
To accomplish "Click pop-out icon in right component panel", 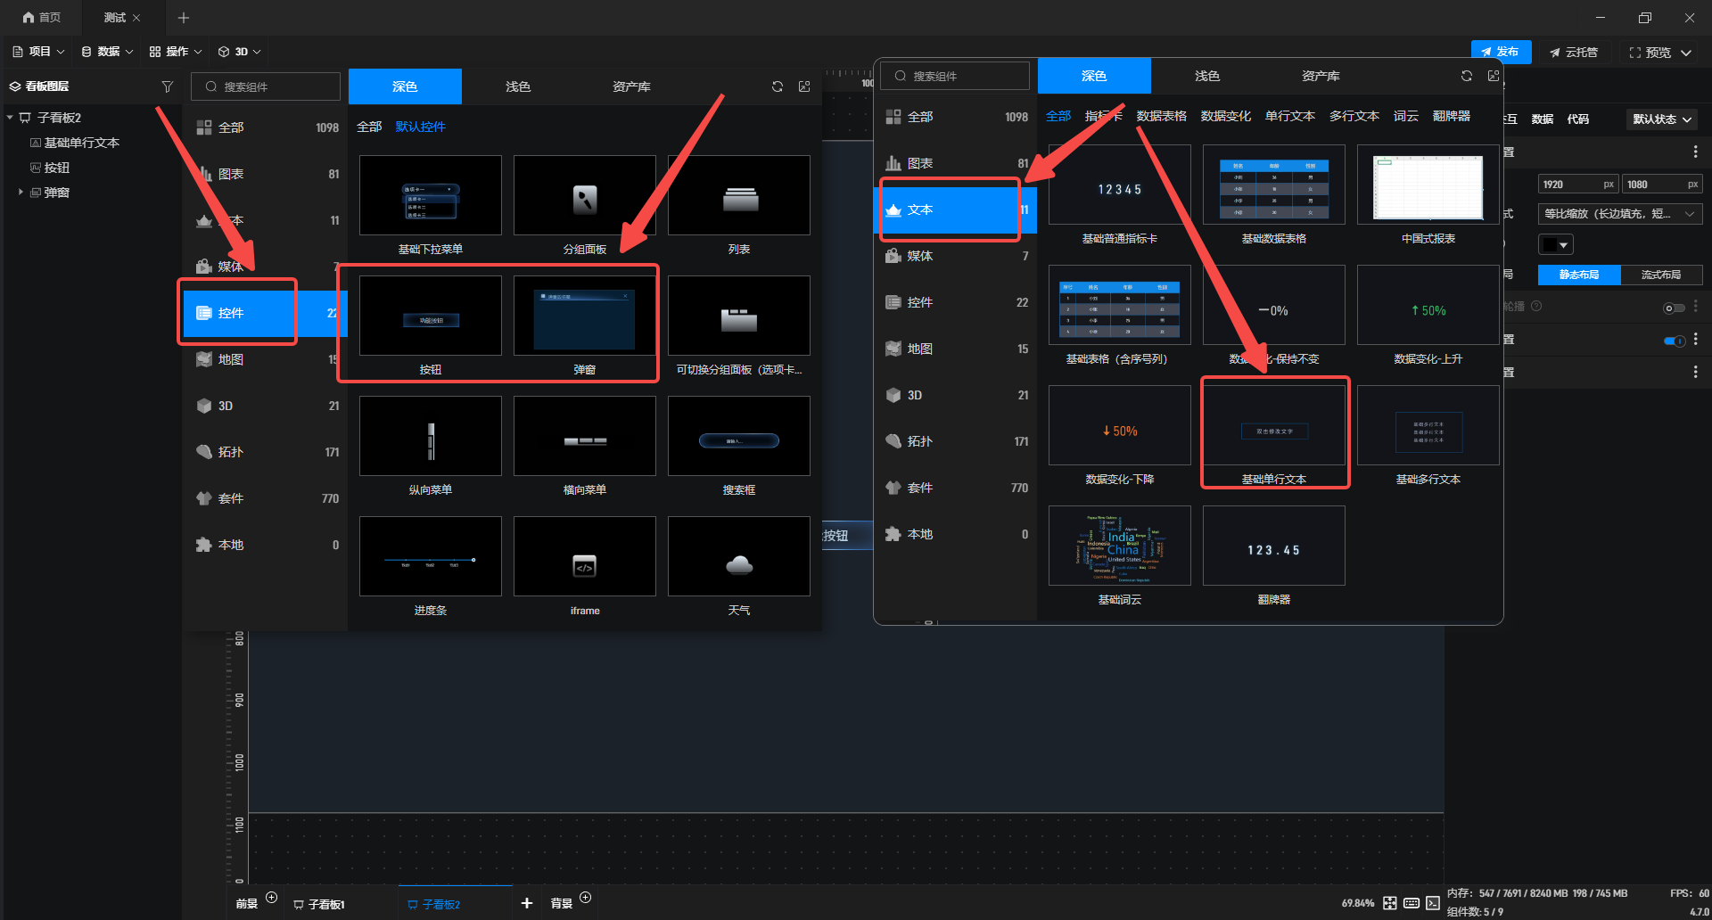I will tap(1494, 76).
